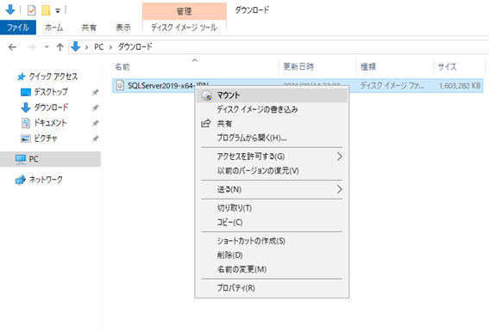Choose 切り取り(T) from context menu

[x=272, y=208]
